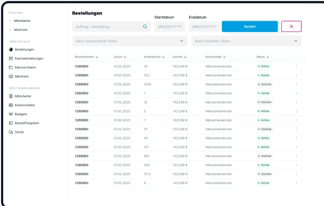
Task: Click the Bestellungen page heading
Action: coord(87,13)
